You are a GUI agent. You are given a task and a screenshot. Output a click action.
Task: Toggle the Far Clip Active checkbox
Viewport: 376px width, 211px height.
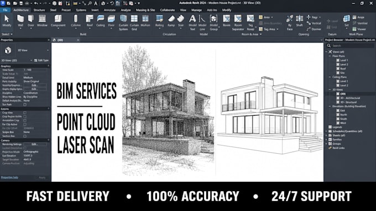point(25,125)
